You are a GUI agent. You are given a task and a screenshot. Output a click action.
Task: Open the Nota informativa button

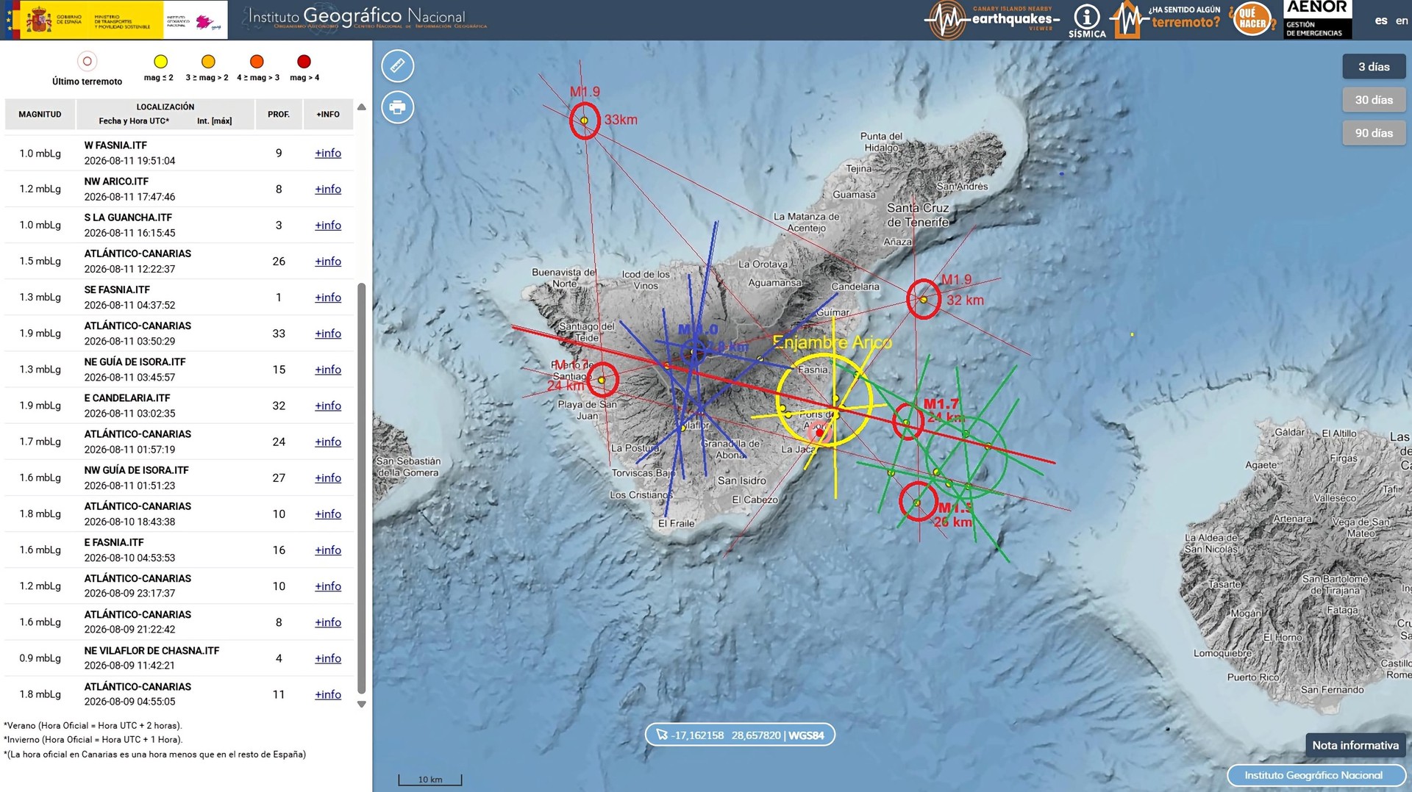[1355, 745]
